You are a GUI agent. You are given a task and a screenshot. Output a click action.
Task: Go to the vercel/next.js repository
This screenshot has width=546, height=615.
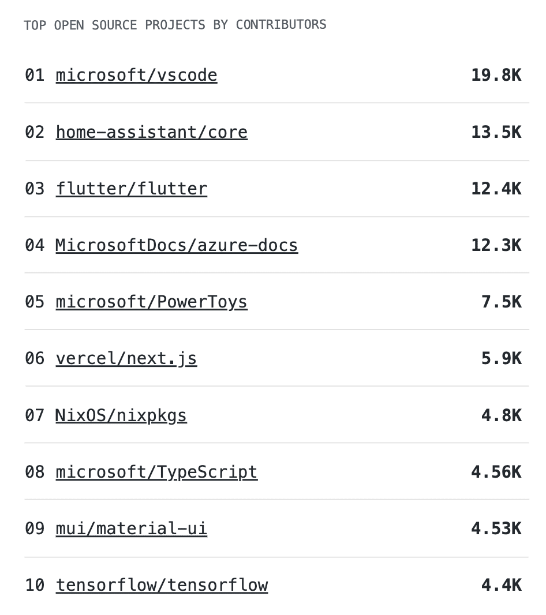pos(126,358)
